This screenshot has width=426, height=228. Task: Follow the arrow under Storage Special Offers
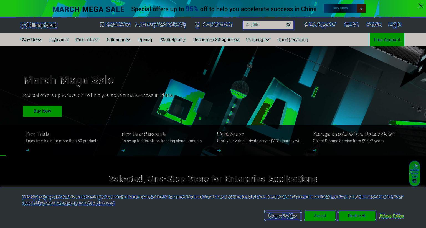coord(315,150)
